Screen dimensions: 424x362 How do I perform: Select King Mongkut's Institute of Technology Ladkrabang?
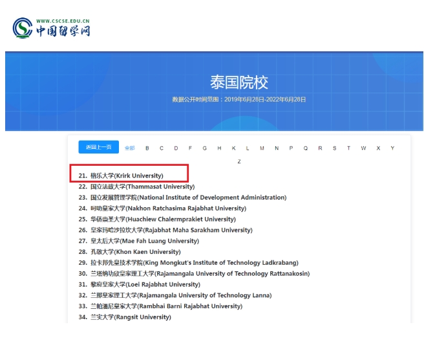(x=189, y=262)
